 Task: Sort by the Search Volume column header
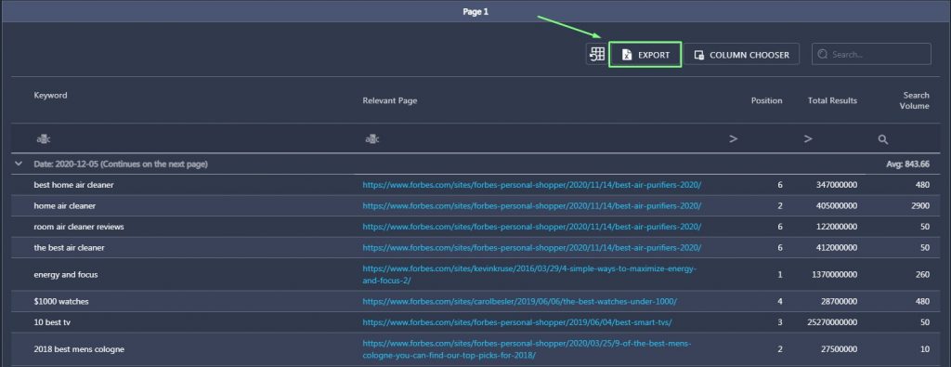915,100
